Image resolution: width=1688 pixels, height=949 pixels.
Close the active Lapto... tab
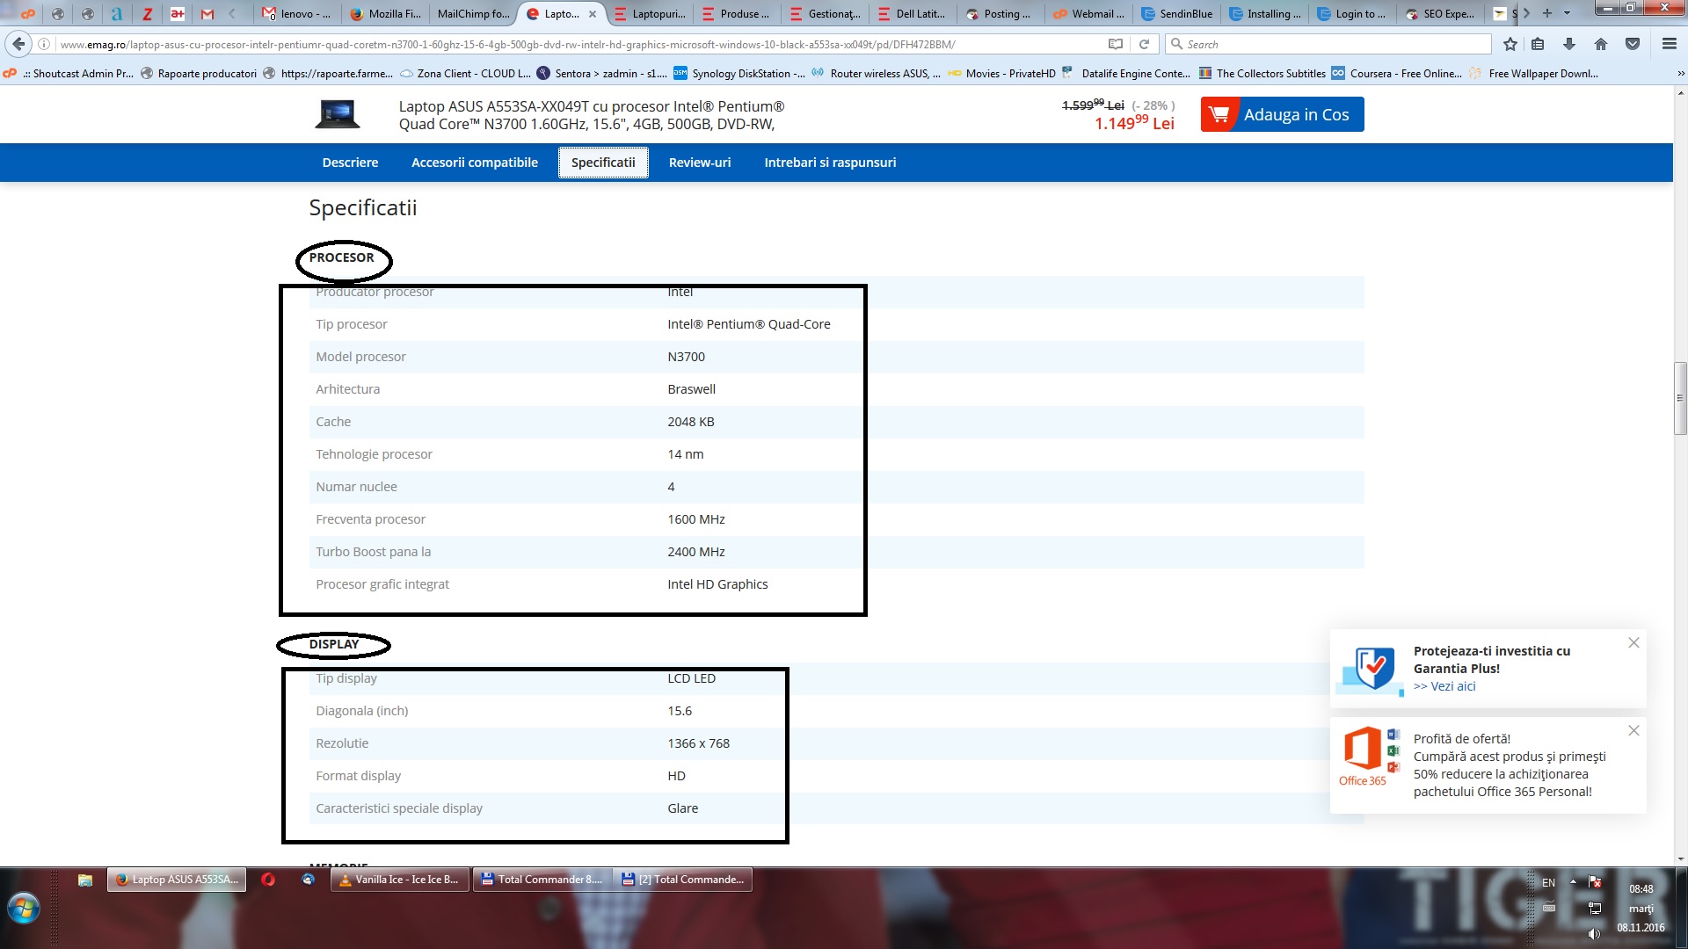point(593,14)
